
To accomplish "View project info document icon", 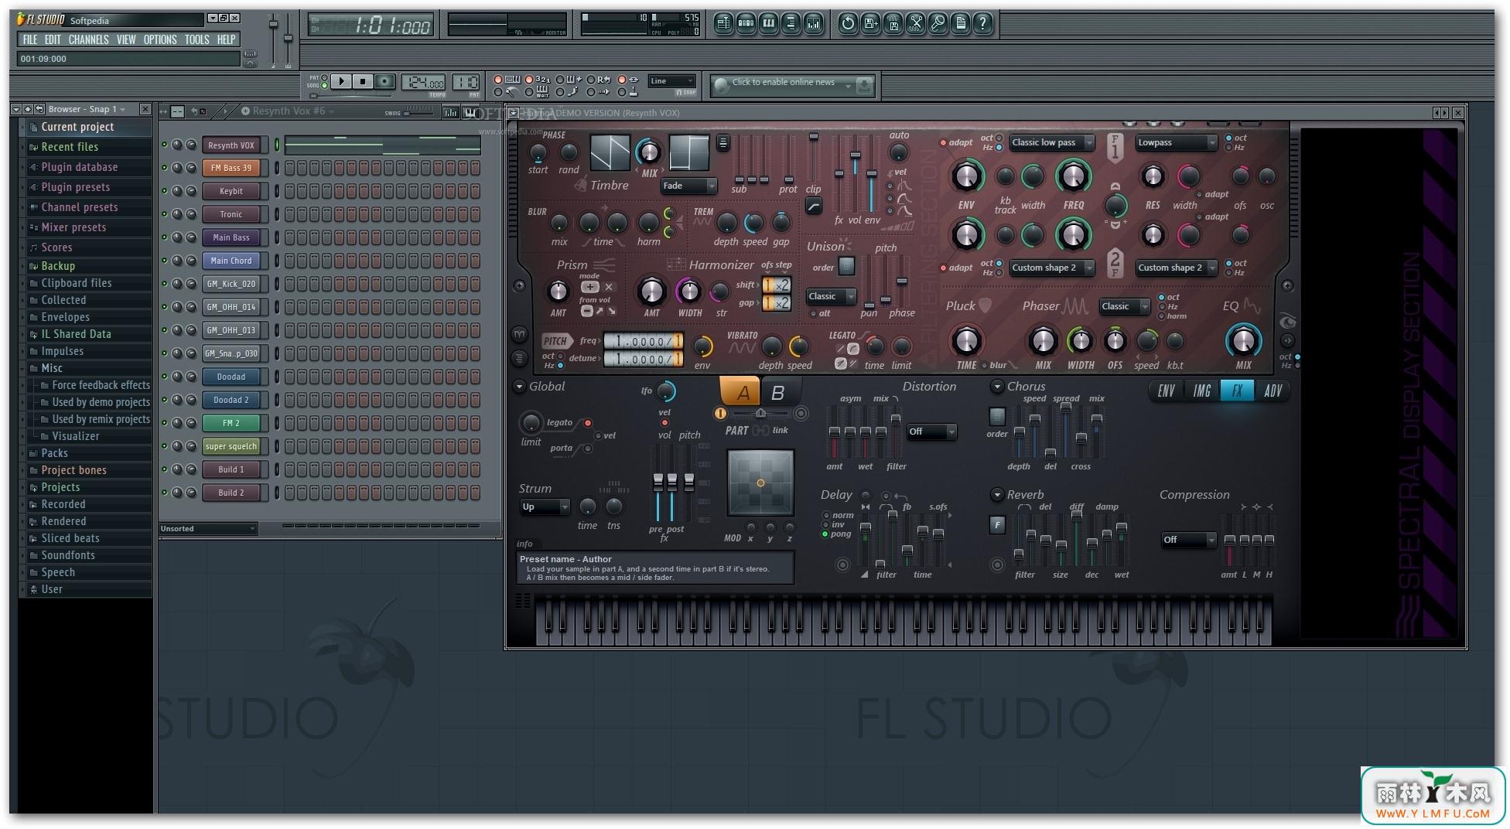I will pyautogui.click(x=960, y=24).
